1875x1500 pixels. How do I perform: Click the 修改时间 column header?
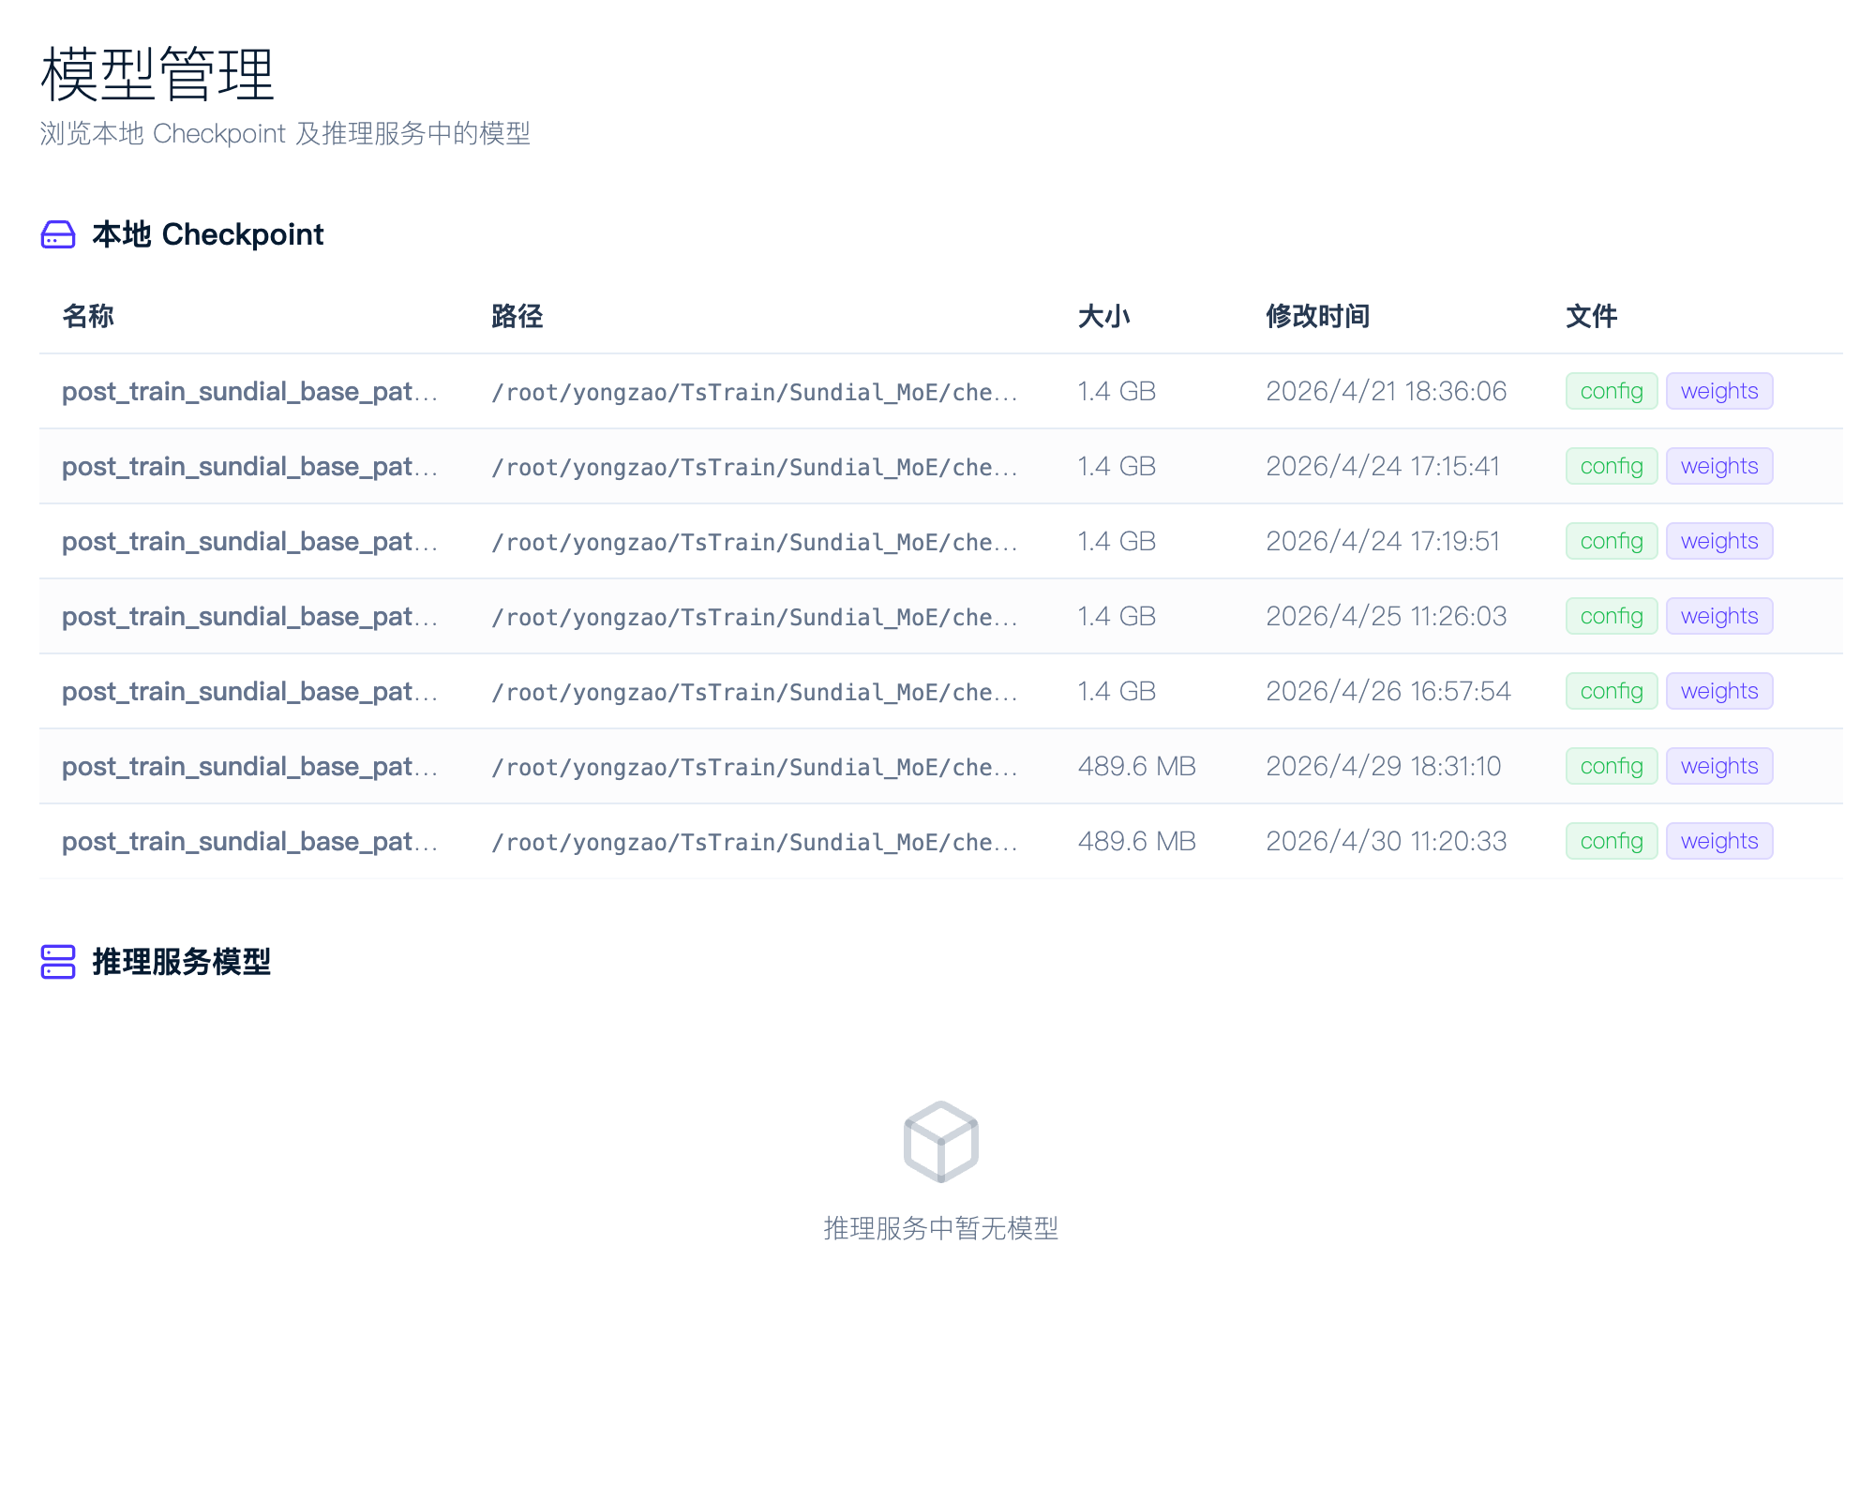tap(1318, 316)
